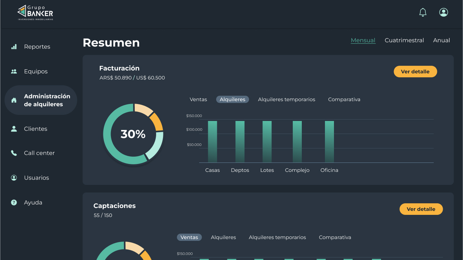Select Comparativa filter in Captaciones
463x260 pixels.
point(335,237)
